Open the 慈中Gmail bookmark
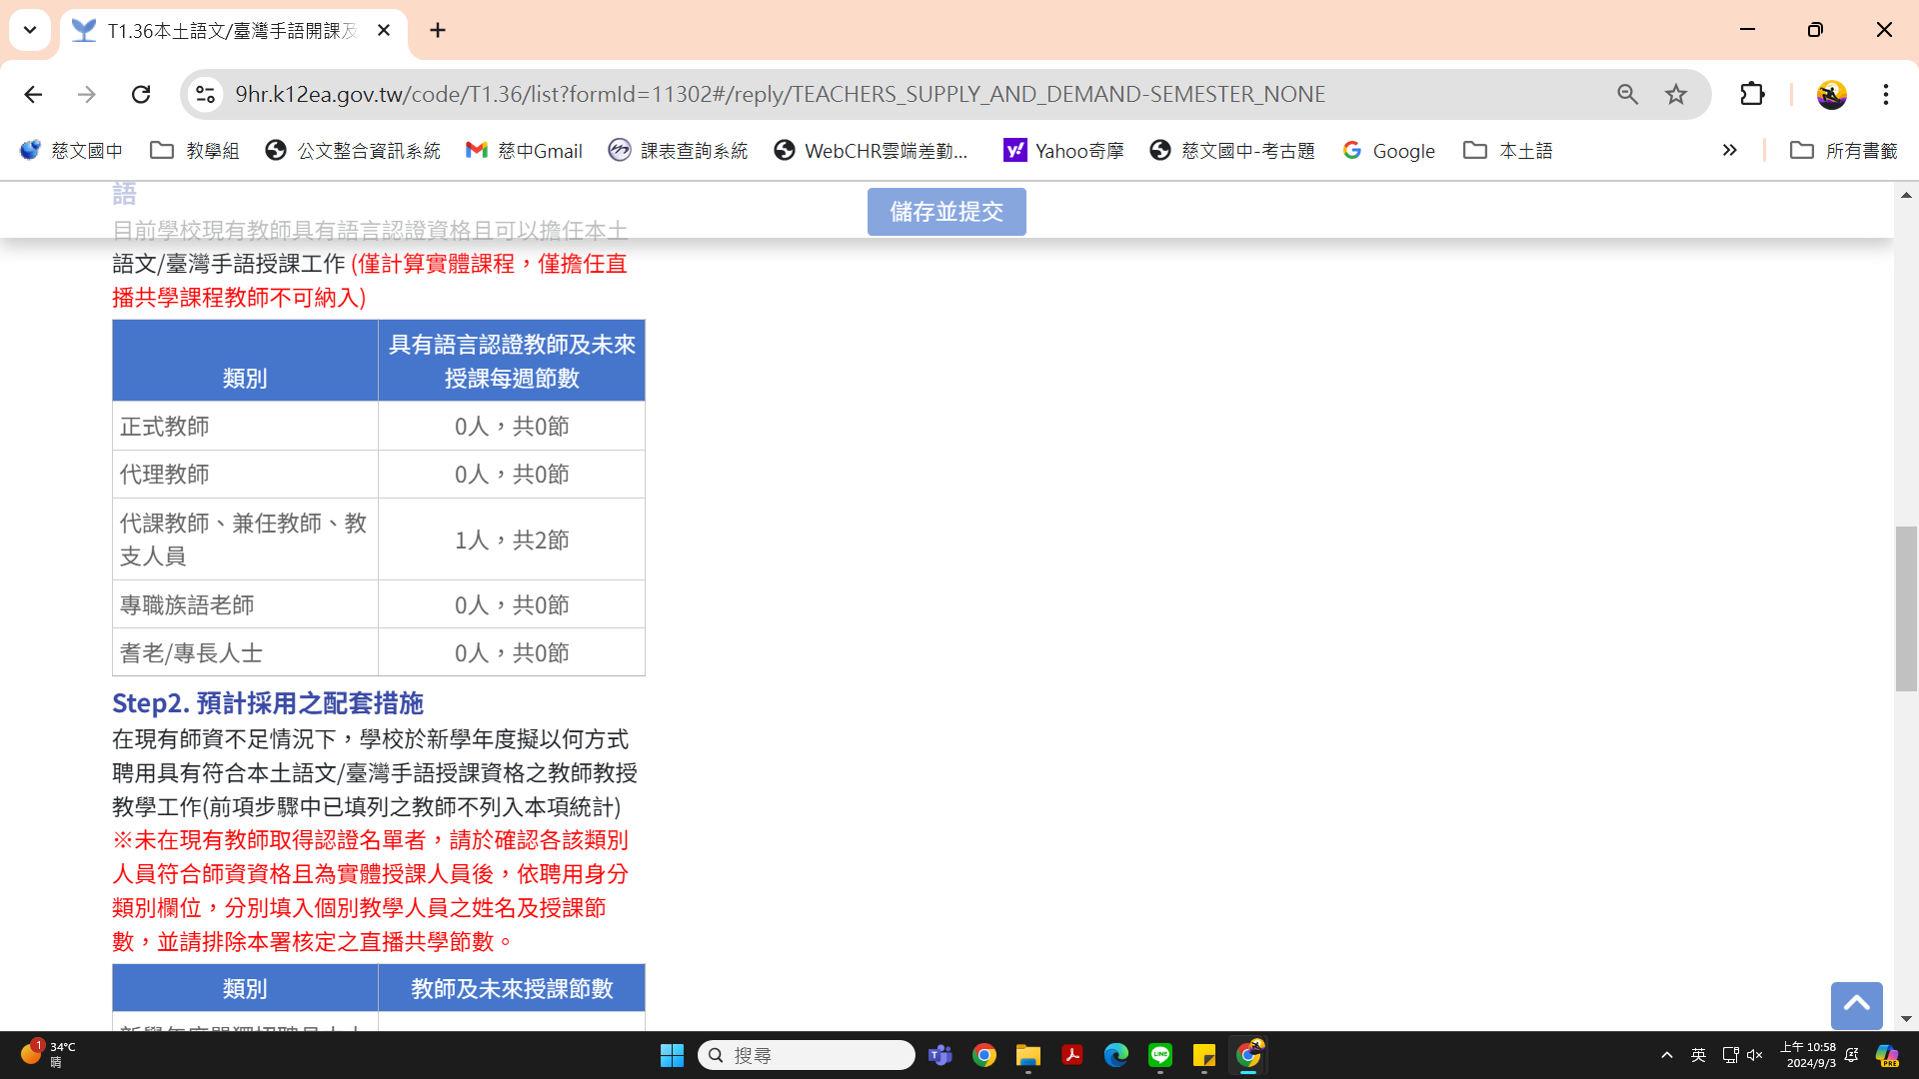Image resolution: width=1919 pixels, height=1079 pixels. coord(525,150)
